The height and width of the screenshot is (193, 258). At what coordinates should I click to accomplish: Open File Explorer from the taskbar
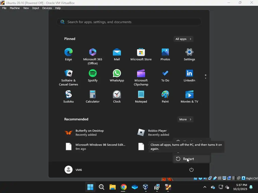tap(113, 187)
